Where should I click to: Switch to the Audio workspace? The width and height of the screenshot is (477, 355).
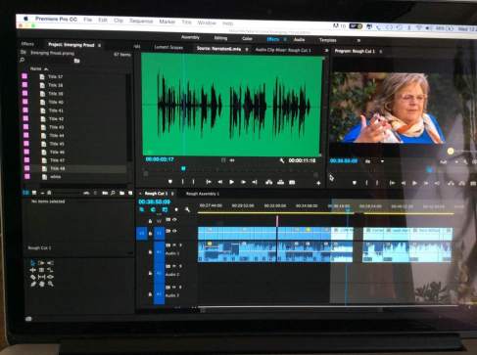pyautogui.click(x=299, y=39)
